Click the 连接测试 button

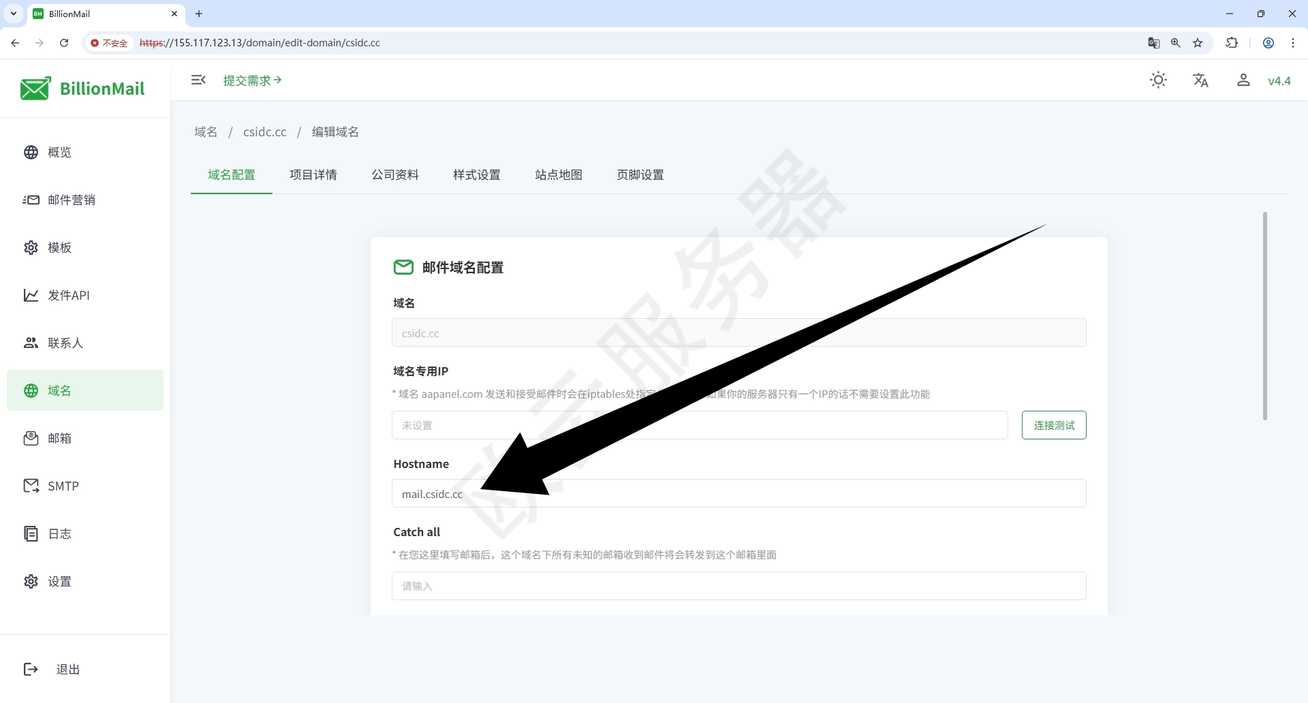point(1053,425)
